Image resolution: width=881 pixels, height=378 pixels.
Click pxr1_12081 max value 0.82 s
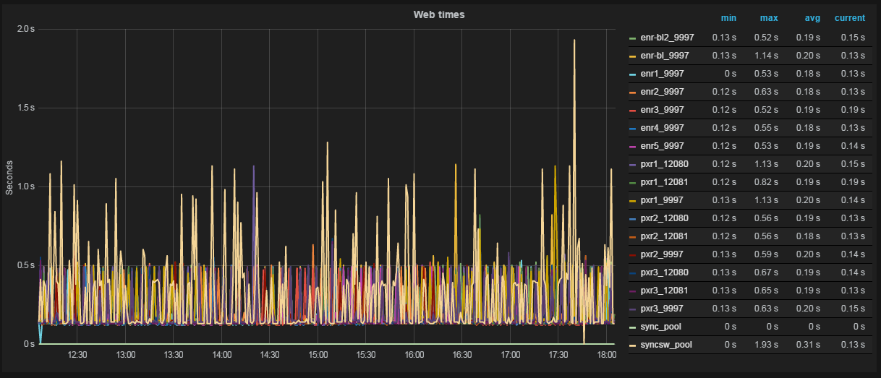[767, 182]
